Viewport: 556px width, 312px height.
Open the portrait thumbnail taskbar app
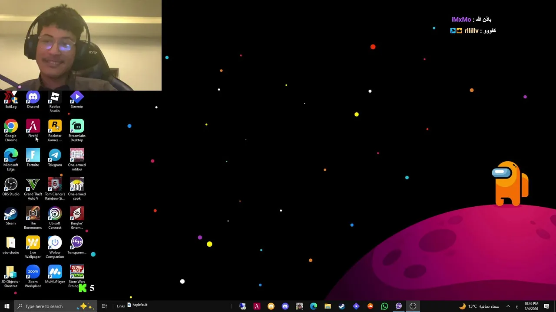299,306
